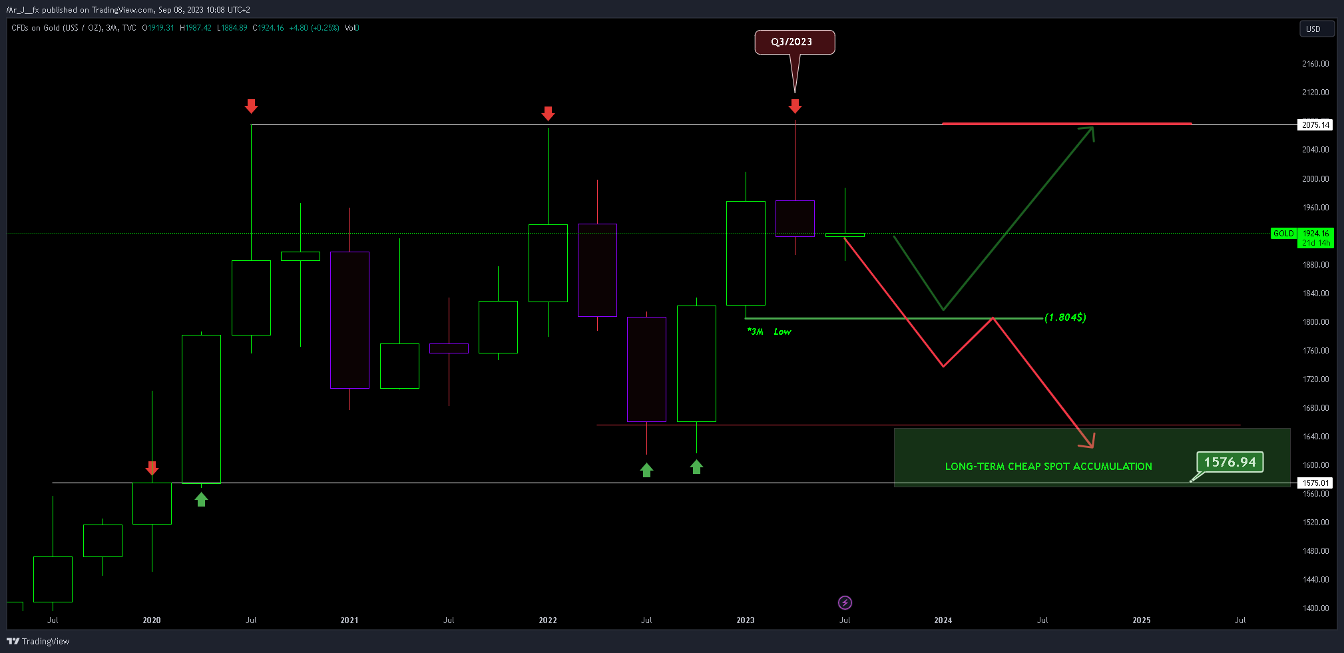Image resolution: width=1344 pixels, height=653 pixels.
Task: Click the 2021 time axis label
Action: 349,620
